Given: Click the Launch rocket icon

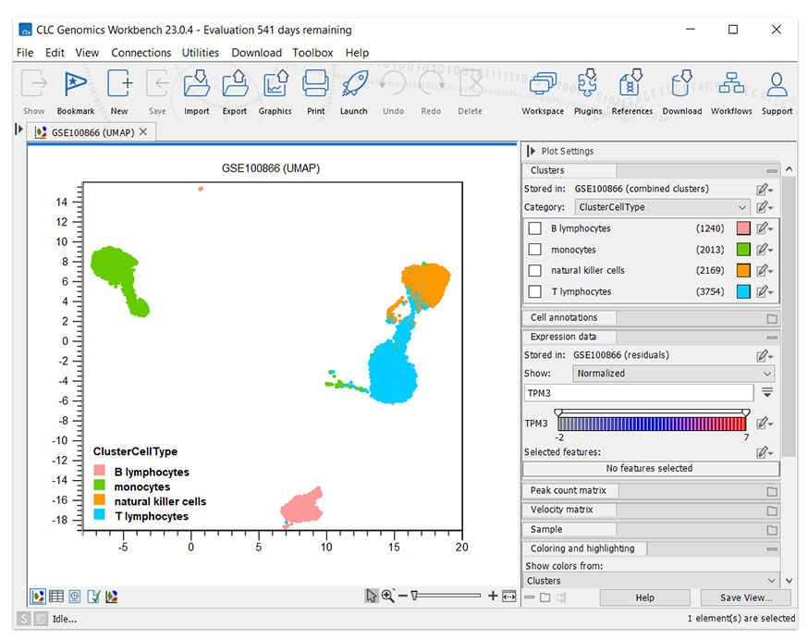Looking at the screenshot, I should (353, 91).
